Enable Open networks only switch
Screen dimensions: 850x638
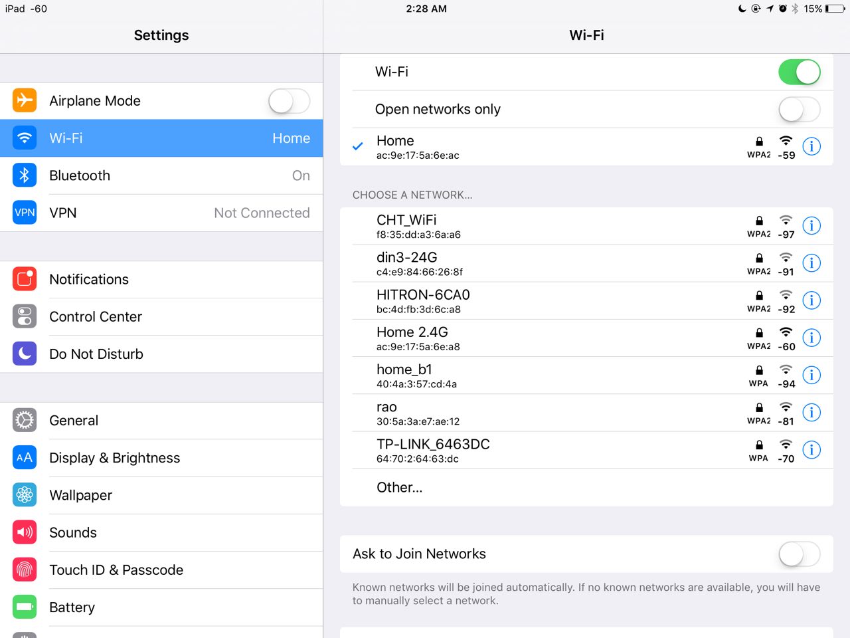coord(800,110)
